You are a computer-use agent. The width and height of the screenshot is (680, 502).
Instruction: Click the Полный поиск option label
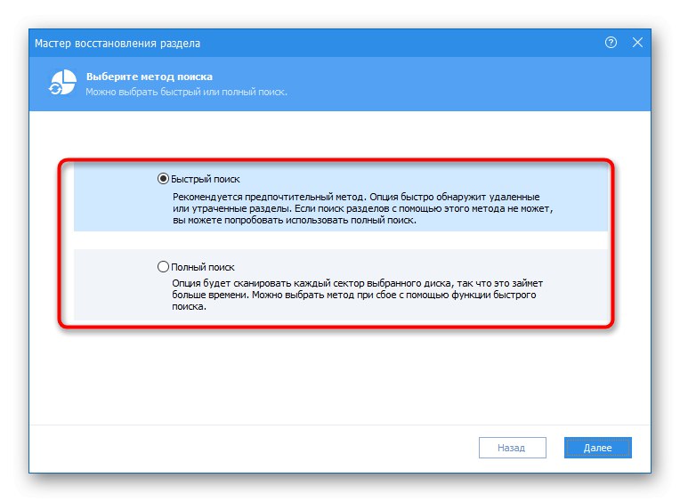(x=203, y=266)
